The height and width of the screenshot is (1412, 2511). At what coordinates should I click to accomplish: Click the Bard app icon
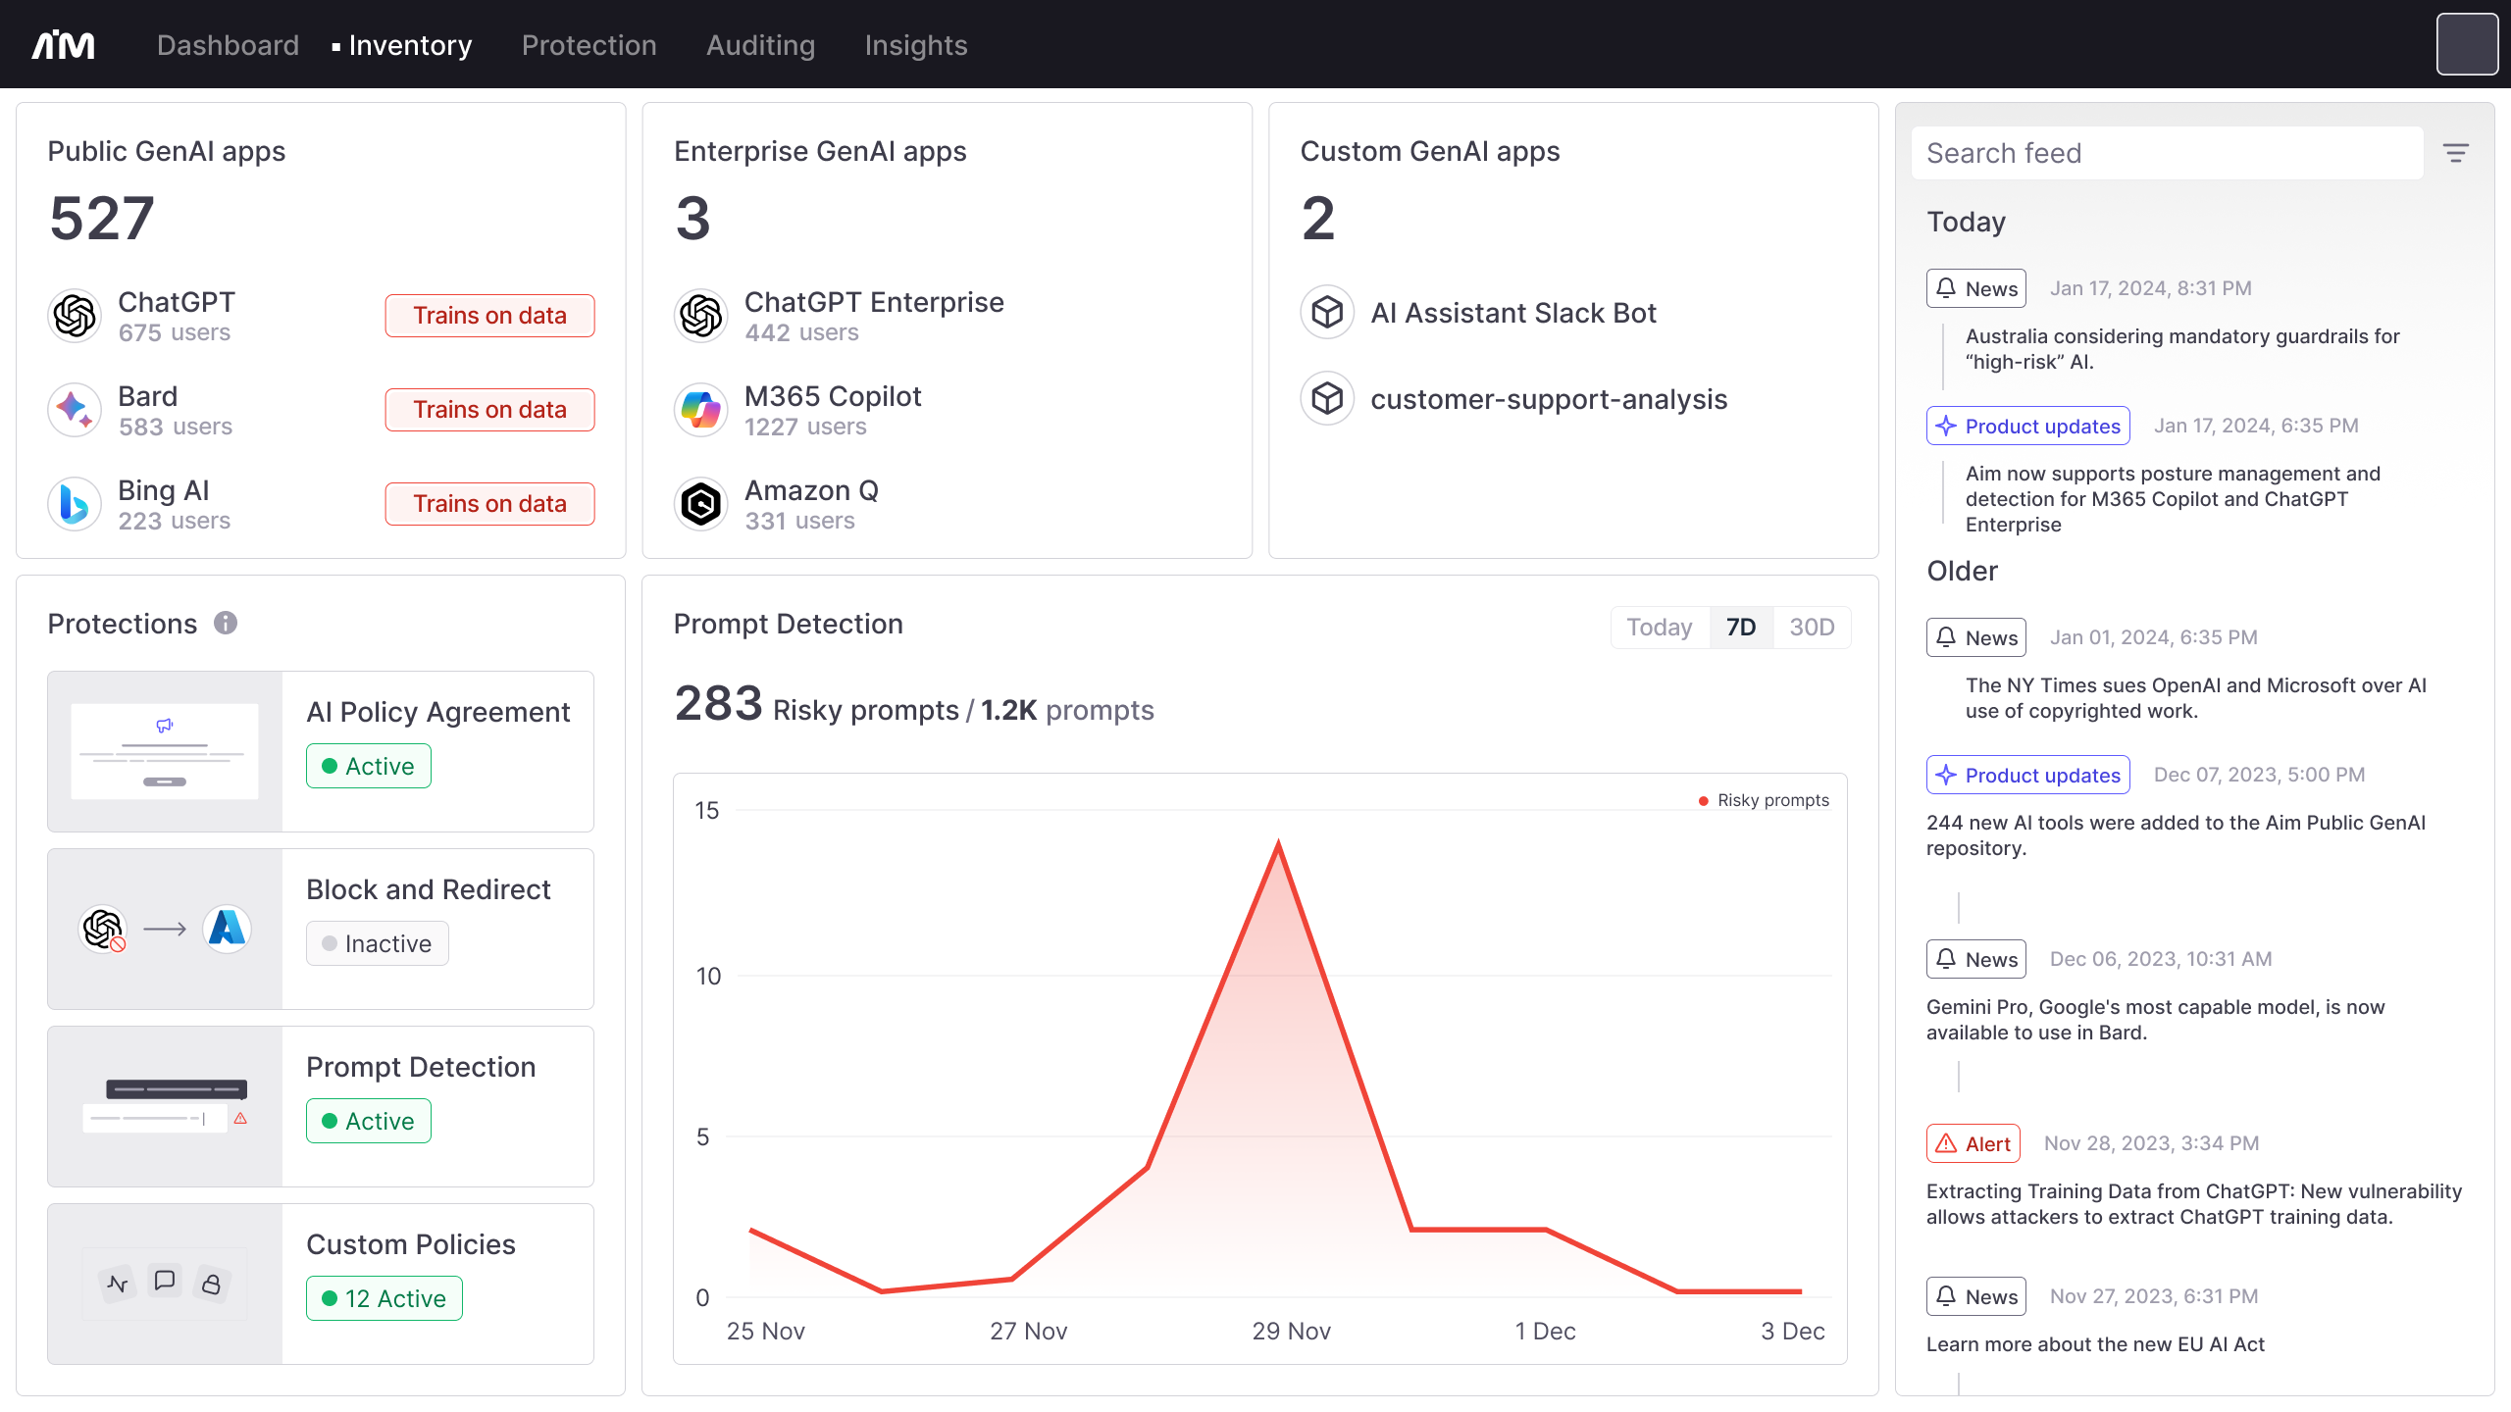click(x=75, y=410)
